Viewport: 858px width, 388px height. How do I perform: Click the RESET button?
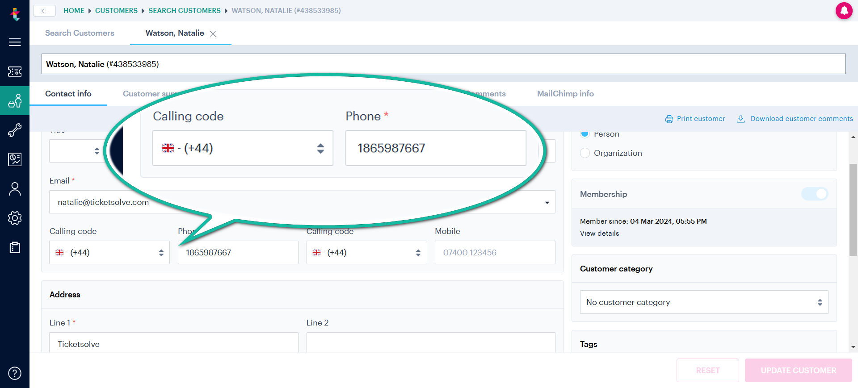click(x=707, y=371)
